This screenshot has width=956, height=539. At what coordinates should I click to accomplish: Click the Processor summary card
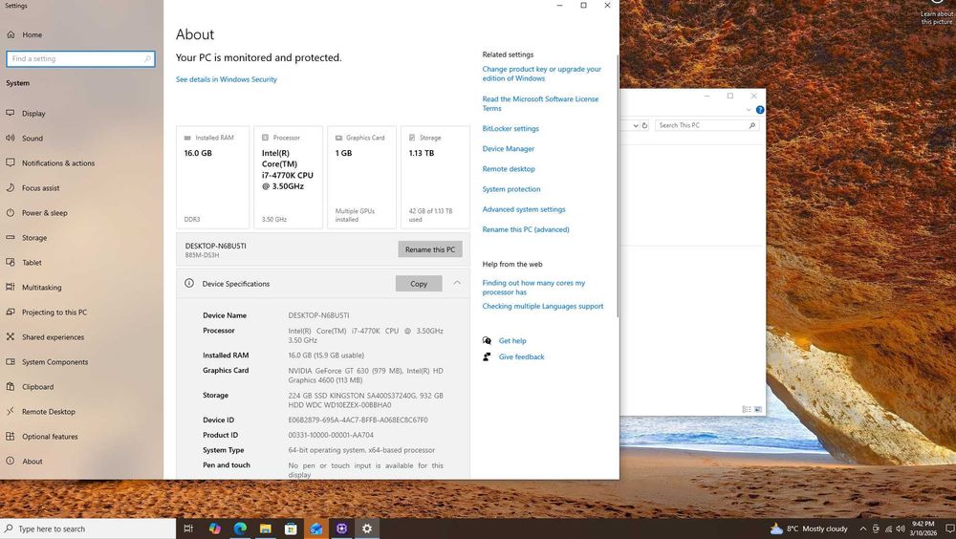click(x=288, y=177)
